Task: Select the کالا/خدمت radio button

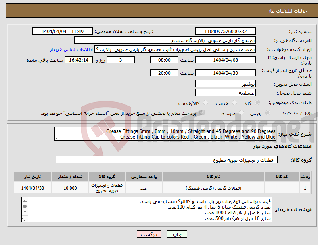Action: [205, 103]
